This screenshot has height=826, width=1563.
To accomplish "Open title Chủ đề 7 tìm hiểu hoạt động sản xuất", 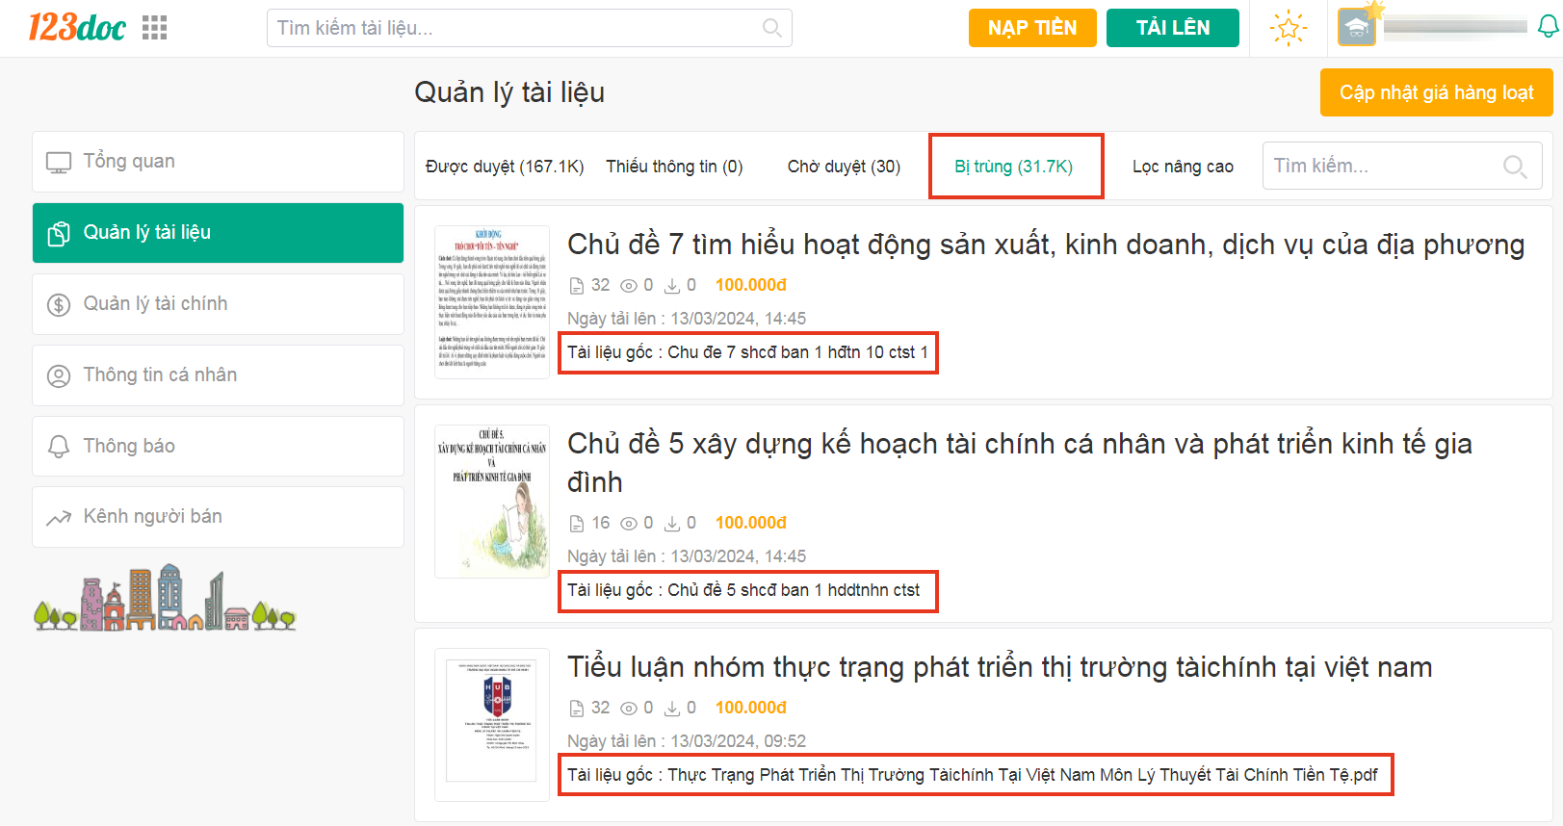I will [1046, 245].
